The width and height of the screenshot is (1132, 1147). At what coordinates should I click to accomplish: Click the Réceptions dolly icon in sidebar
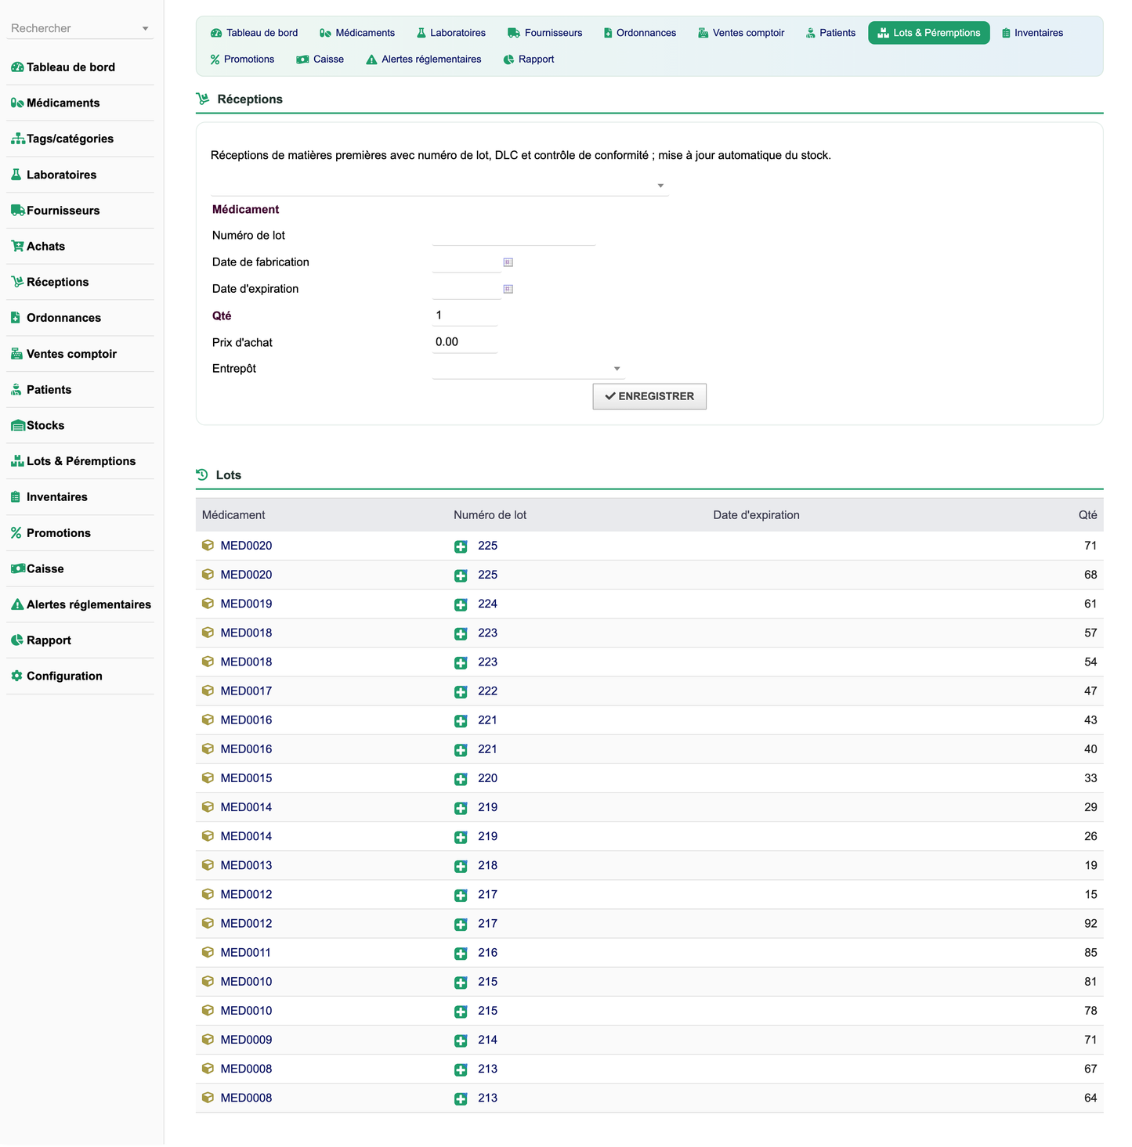click(x=17, y=282)
